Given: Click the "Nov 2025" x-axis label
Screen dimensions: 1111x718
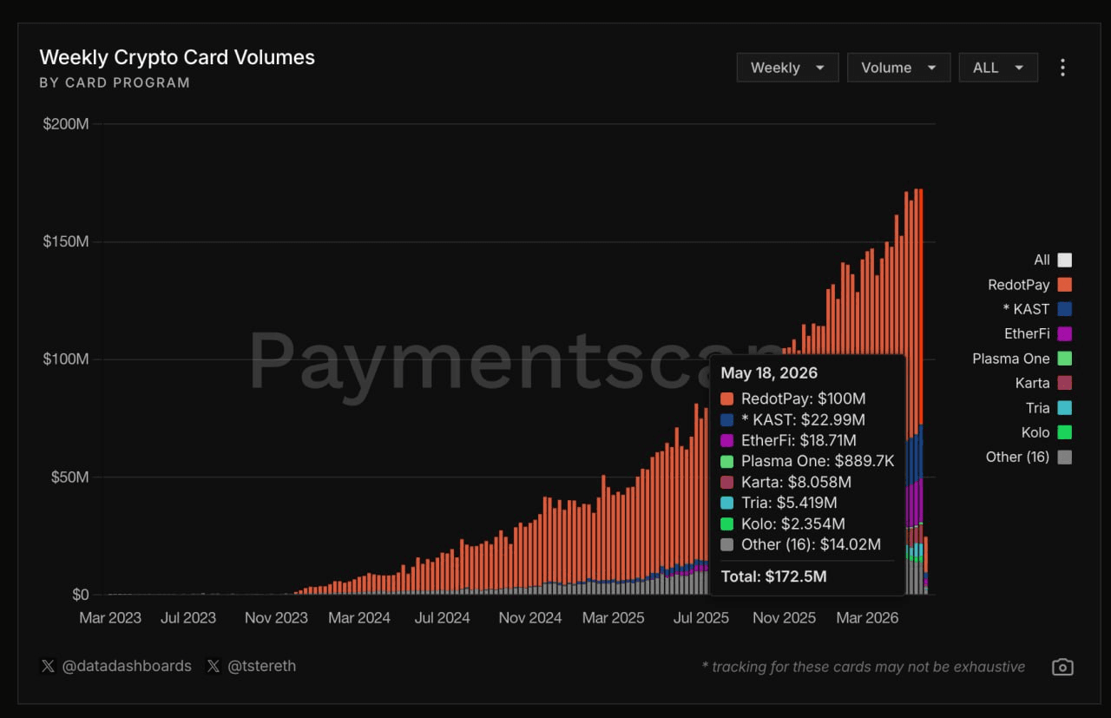Looking at the screenshot, I should pyautogui.click(x=785, y=618).
